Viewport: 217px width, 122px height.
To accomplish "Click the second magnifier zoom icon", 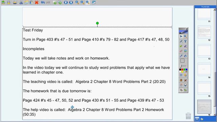I will pyautogui.click(x=82, y=2).
